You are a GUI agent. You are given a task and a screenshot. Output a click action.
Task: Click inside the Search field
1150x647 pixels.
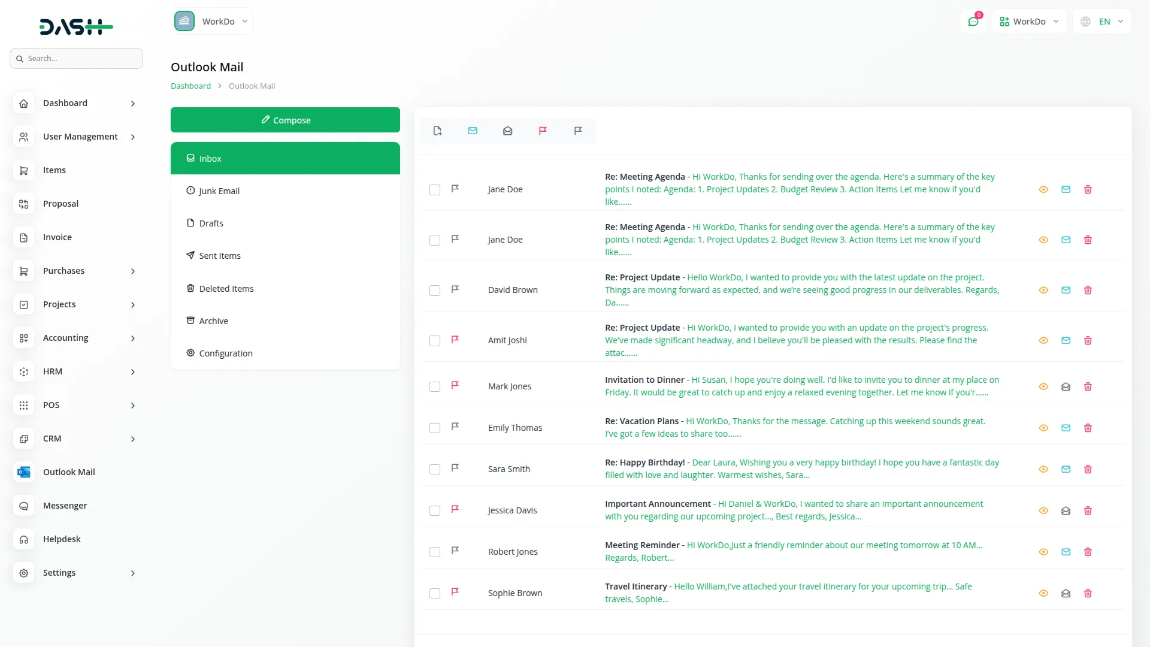click(76, 58)
